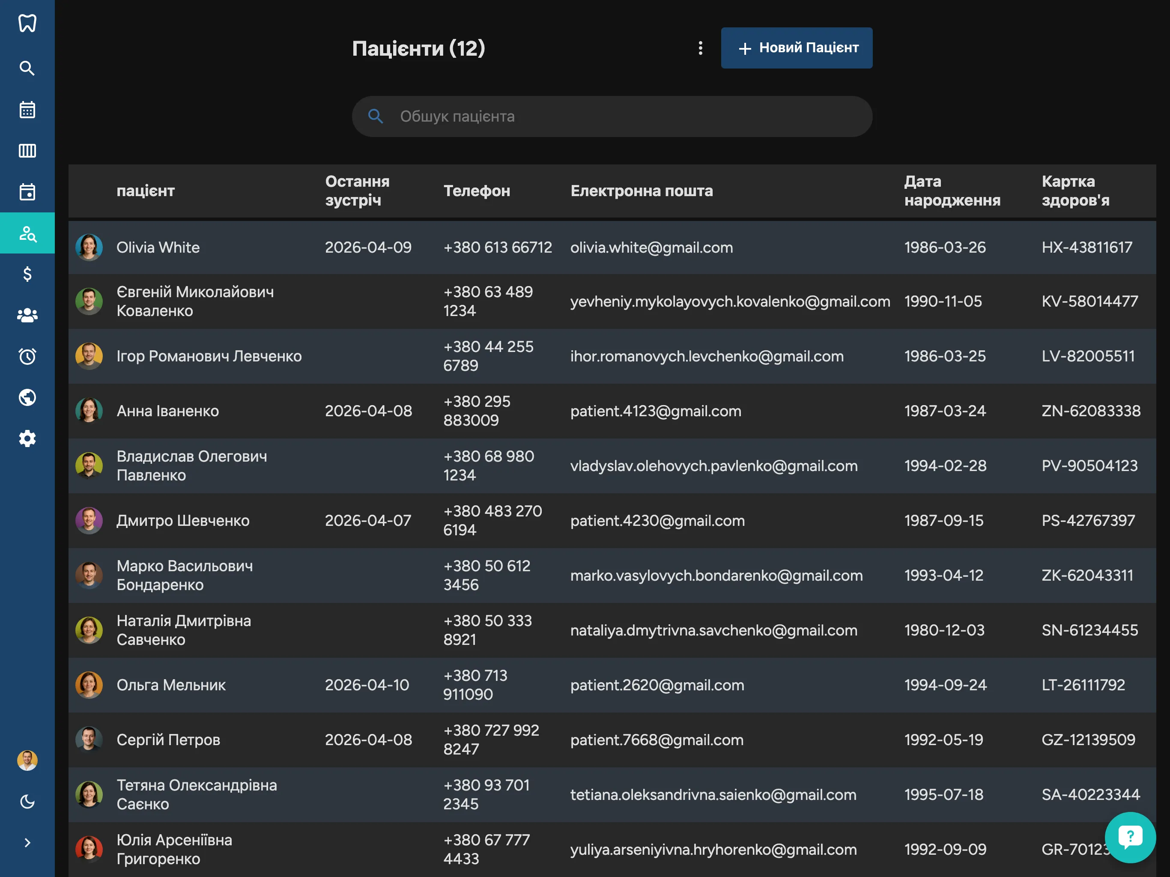Open the alarm clock reminders icon

[x=27, y=357]
